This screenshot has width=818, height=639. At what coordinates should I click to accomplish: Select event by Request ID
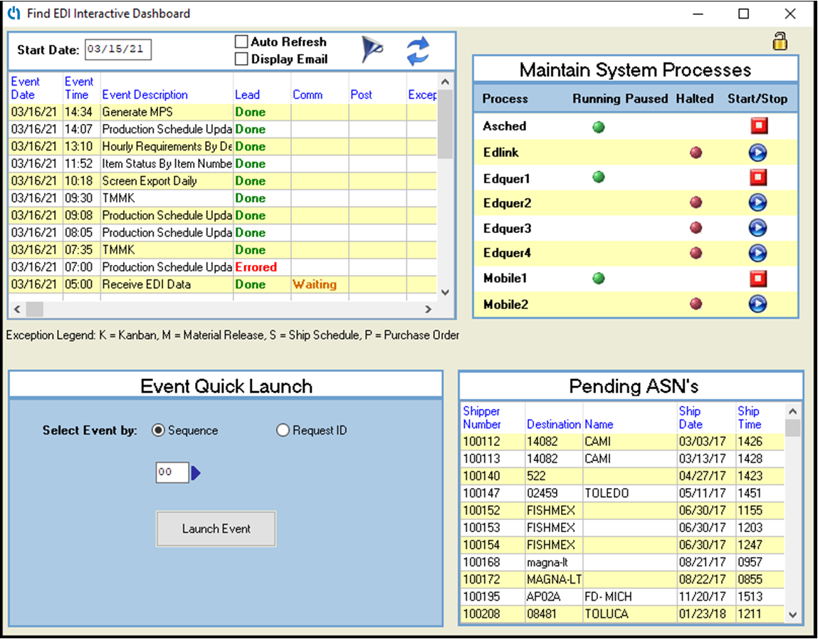click(283, 430)
